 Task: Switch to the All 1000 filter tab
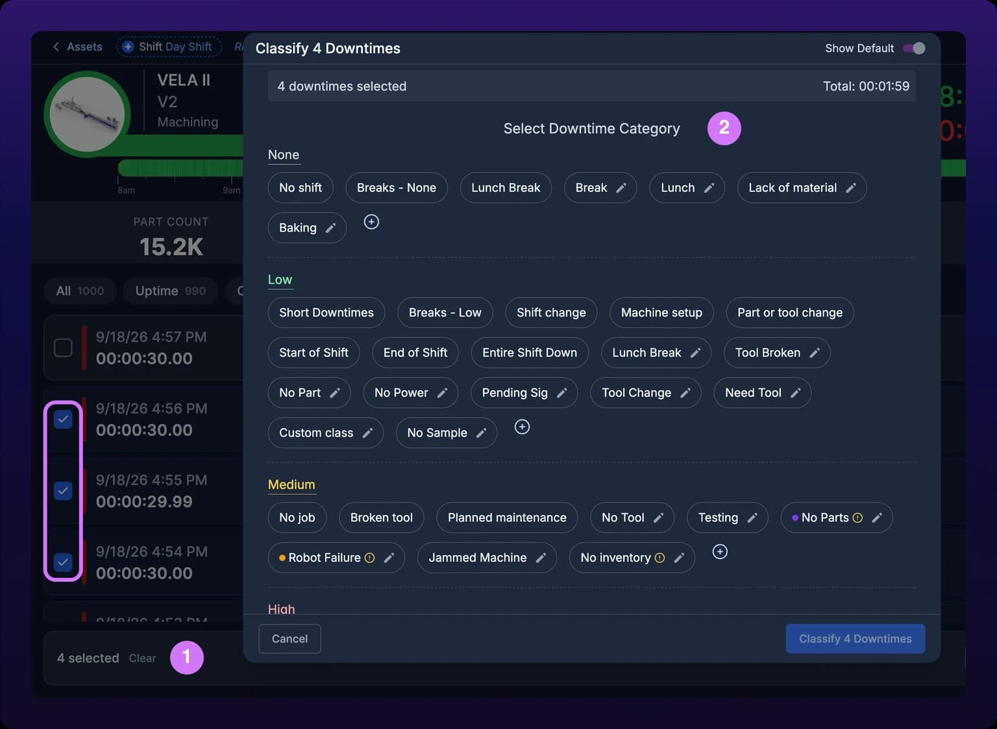point(80,291)
